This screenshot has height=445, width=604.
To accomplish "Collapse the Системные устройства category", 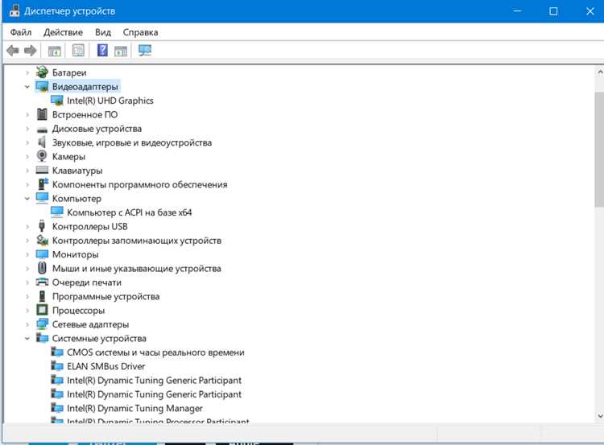I will [27, 338].
